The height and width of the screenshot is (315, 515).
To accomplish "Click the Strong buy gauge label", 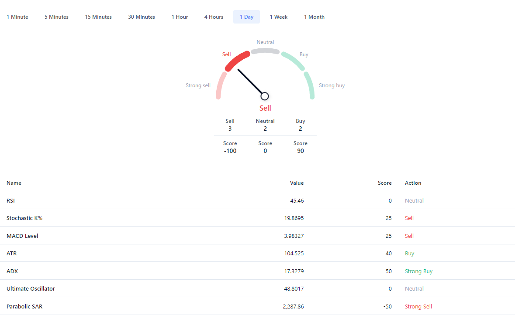I will tap(332, 85).
